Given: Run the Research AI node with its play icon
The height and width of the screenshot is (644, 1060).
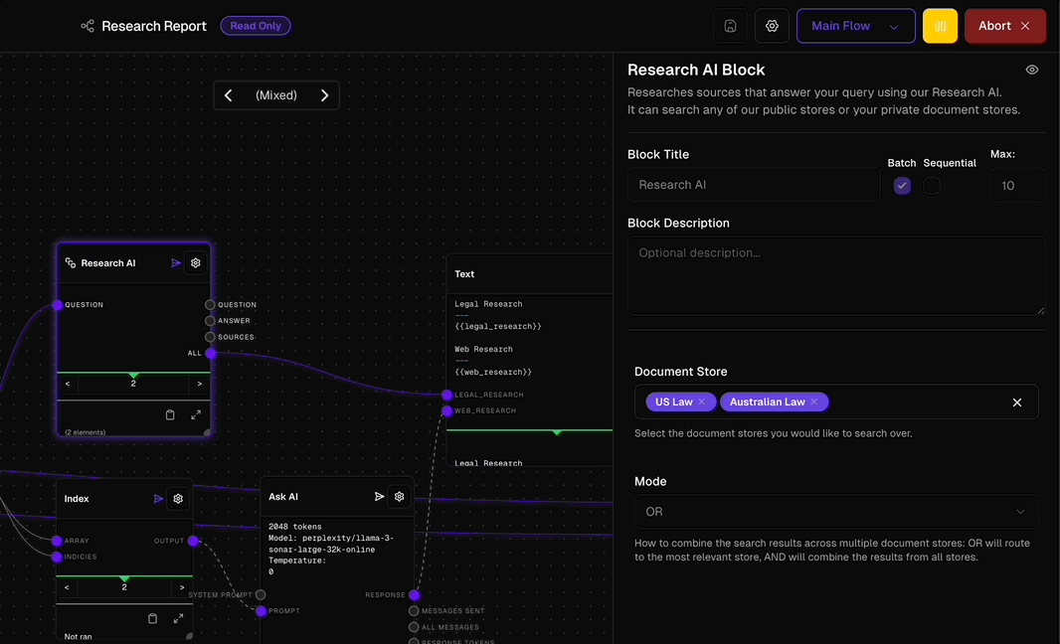Looking at the screenshot, I should pos(176,262).
